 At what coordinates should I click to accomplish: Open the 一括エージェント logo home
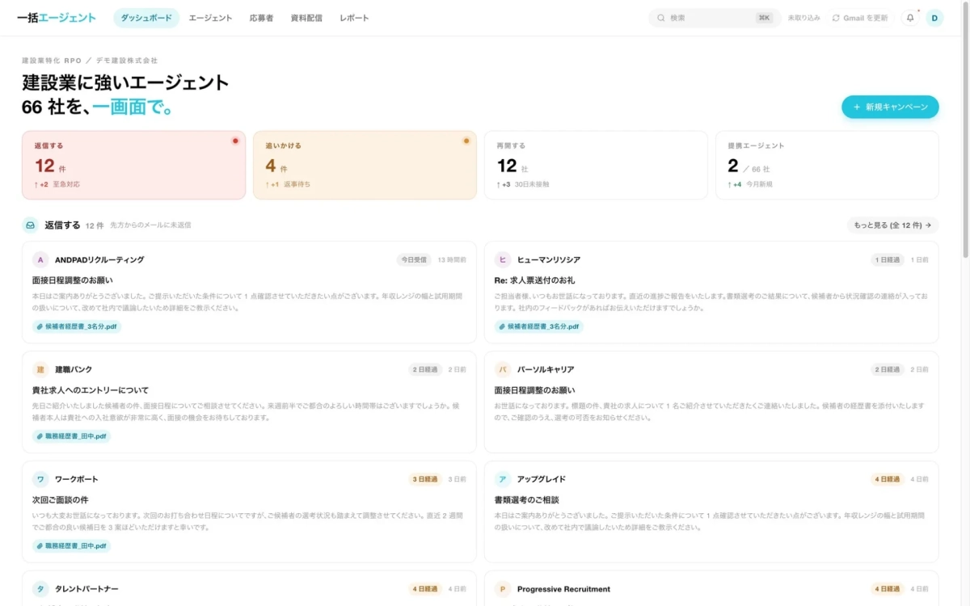click(x=57, y=18)
